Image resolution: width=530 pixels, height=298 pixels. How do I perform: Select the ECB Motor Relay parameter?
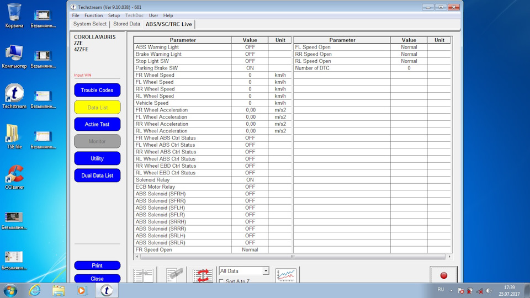tap(155, 187)
